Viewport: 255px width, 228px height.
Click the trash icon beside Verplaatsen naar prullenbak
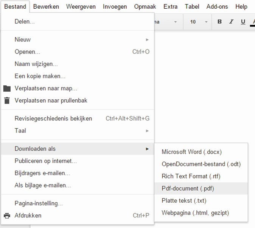click(7, 100)
